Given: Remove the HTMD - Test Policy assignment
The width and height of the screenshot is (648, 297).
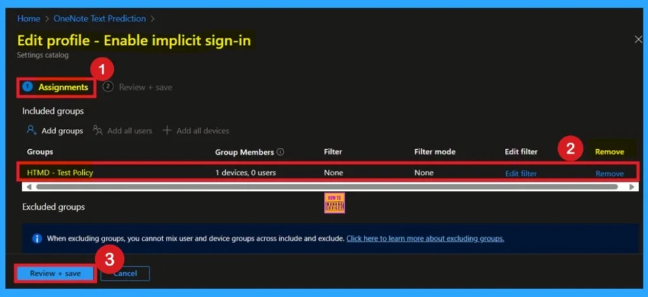Looking at the screenshot, I should pos(609,174).
